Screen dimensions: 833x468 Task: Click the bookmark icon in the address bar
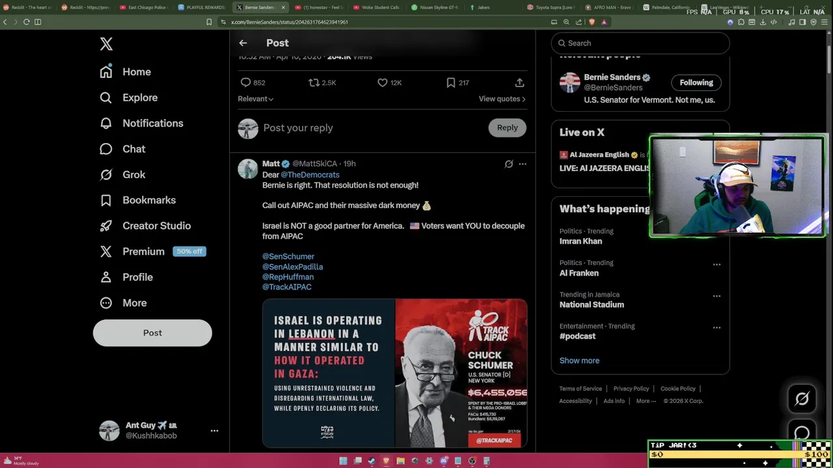click(x=209, y=22)
